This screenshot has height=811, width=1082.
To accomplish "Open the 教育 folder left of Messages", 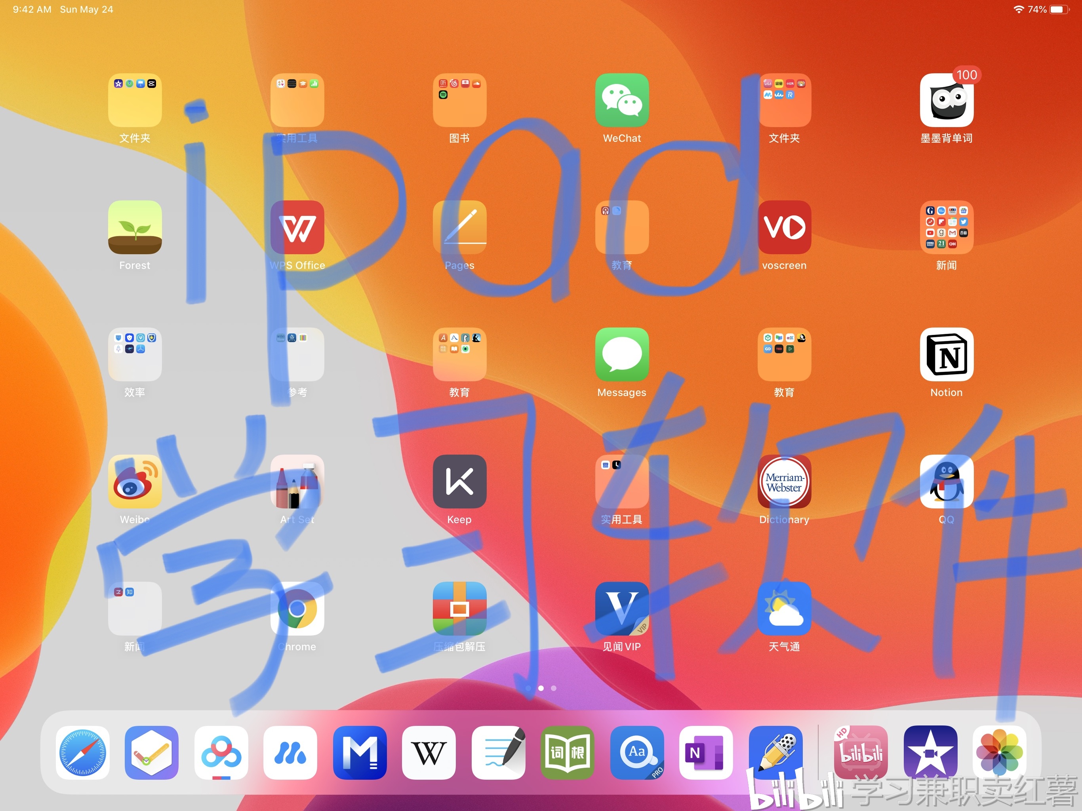I will tap(459, 355).
